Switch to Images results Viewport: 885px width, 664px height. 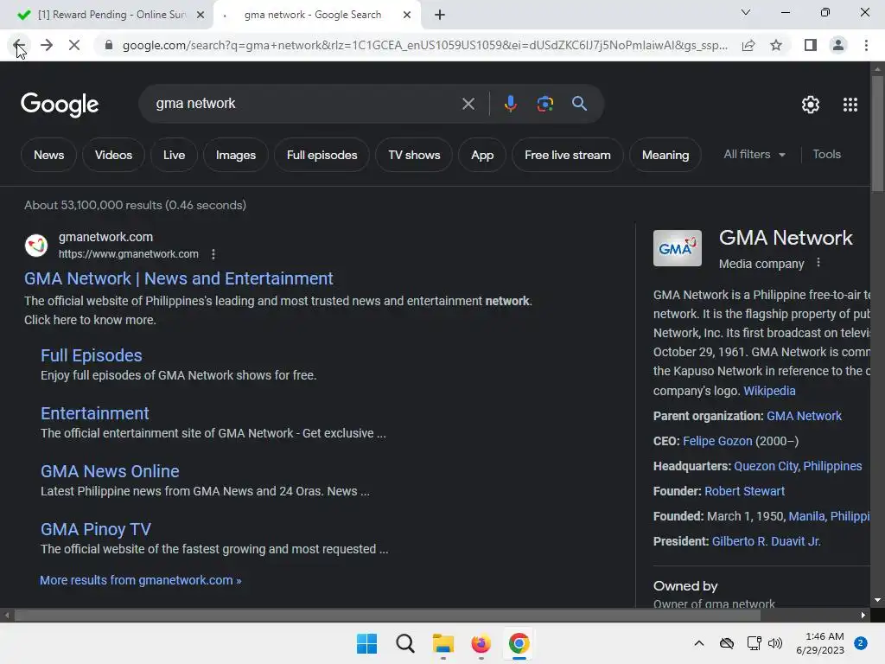236,155
